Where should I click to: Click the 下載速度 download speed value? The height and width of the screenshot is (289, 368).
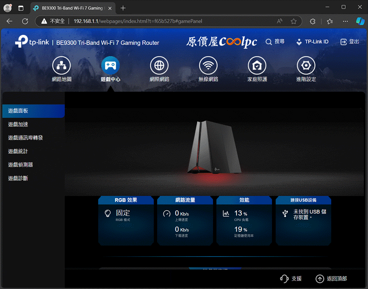[182, 229]
